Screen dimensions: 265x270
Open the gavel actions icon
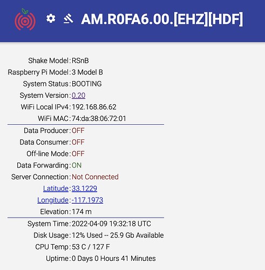(69, 19)
